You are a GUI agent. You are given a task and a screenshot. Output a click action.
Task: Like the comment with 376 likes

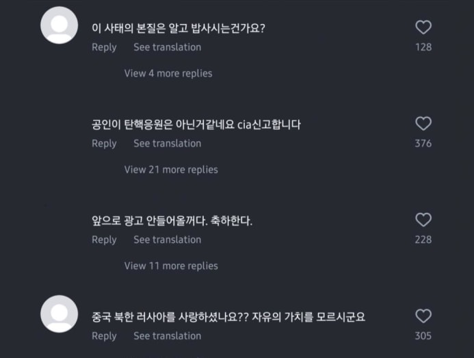pyautogui.click(x=423, y=124)
